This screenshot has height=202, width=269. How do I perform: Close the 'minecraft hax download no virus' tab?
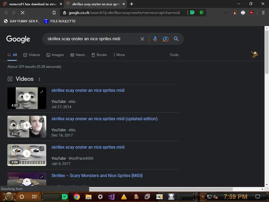click(x=61, y=4)
